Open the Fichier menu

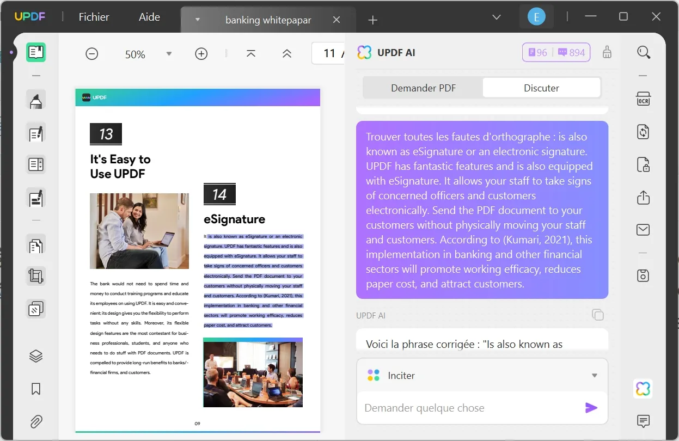pos(94,17)
